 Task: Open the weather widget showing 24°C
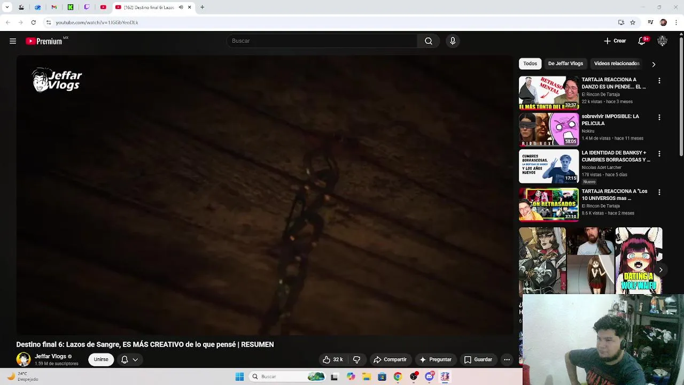(x=22, y=376)
